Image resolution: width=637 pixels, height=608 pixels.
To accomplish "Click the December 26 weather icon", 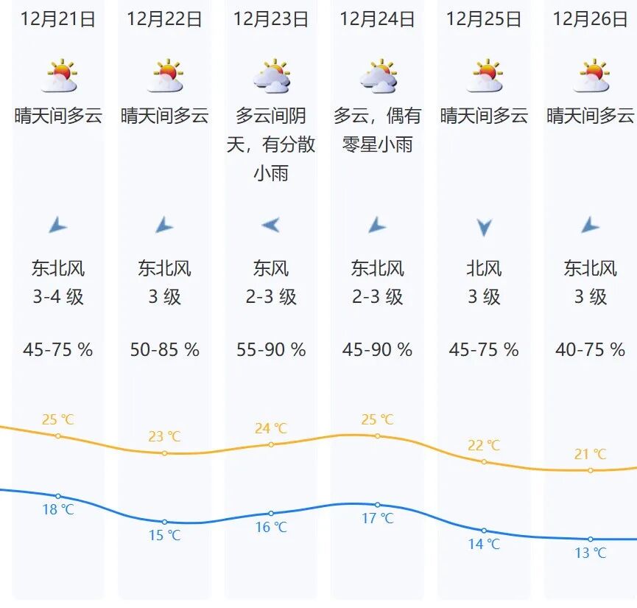I will tap(591, 76).
